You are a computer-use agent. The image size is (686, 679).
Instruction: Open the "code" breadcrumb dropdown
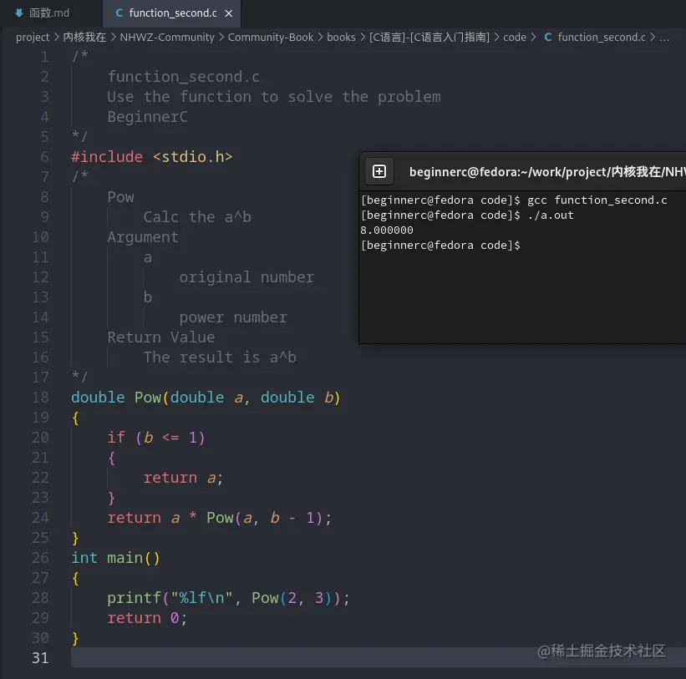coord(515,37)
